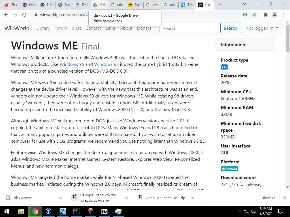Open the Windows ME VM taskbar icon
Image resolution: width=290 pixels, height=217 pixels.
[x=63, y=211]
